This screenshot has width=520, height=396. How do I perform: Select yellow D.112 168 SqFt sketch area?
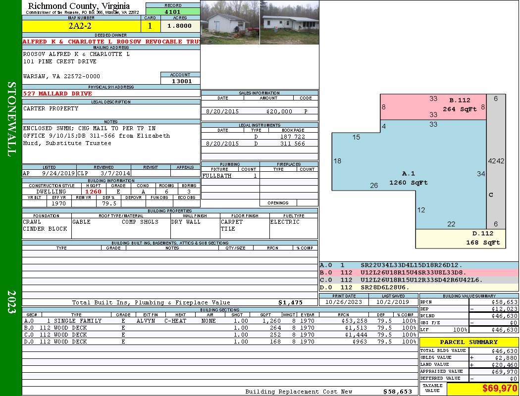[x=460, y=239]
